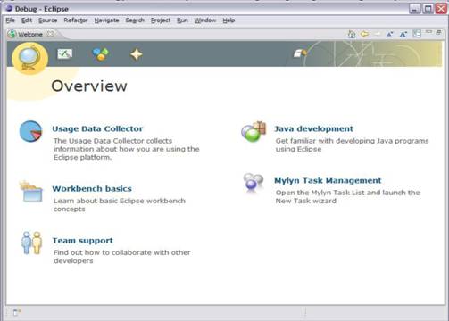Viewport: 449px width, 321px height.
Task: Click the Overview globe icon
Action: (x=29, y=58)
